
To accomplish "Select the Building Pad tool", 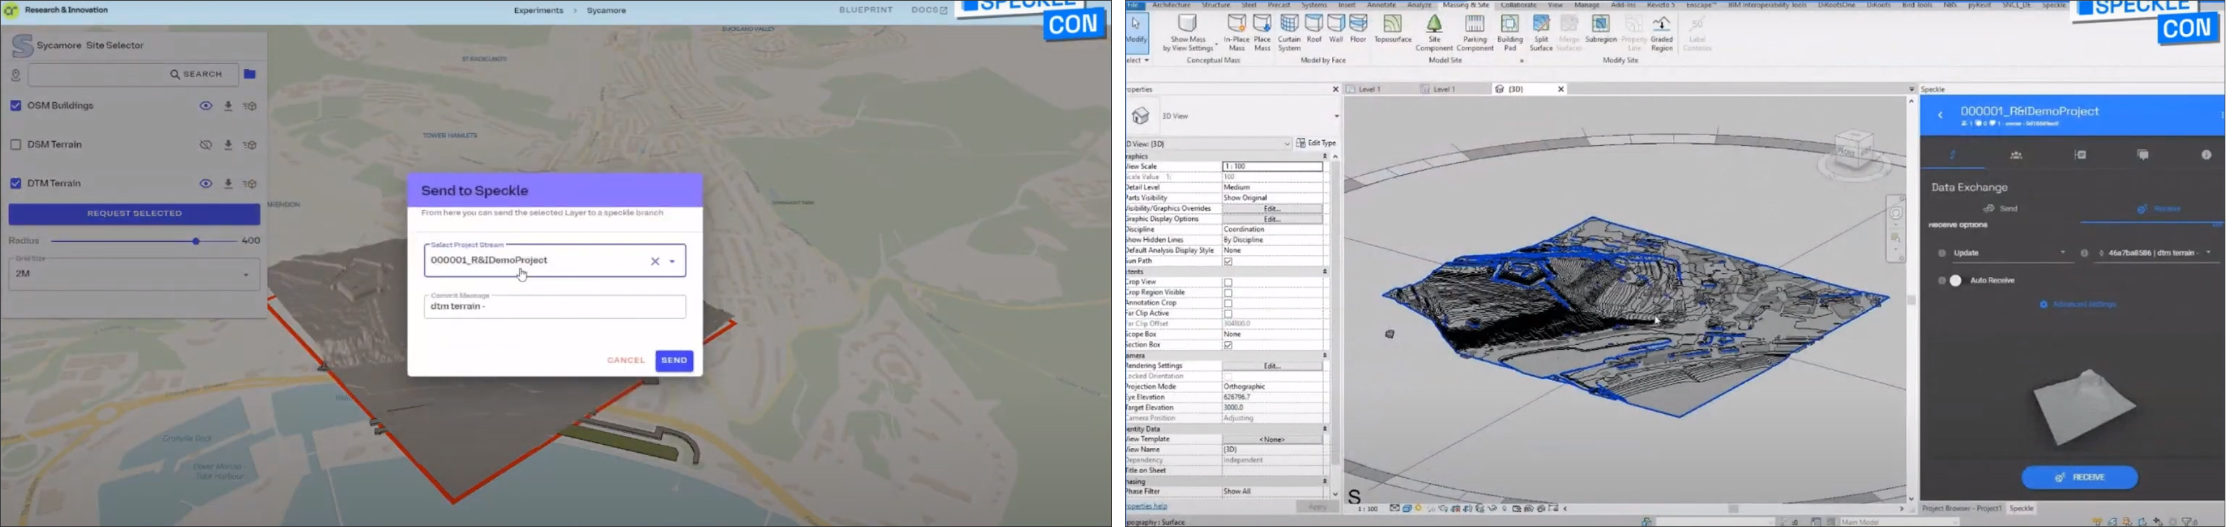I will click(1510, 33).
